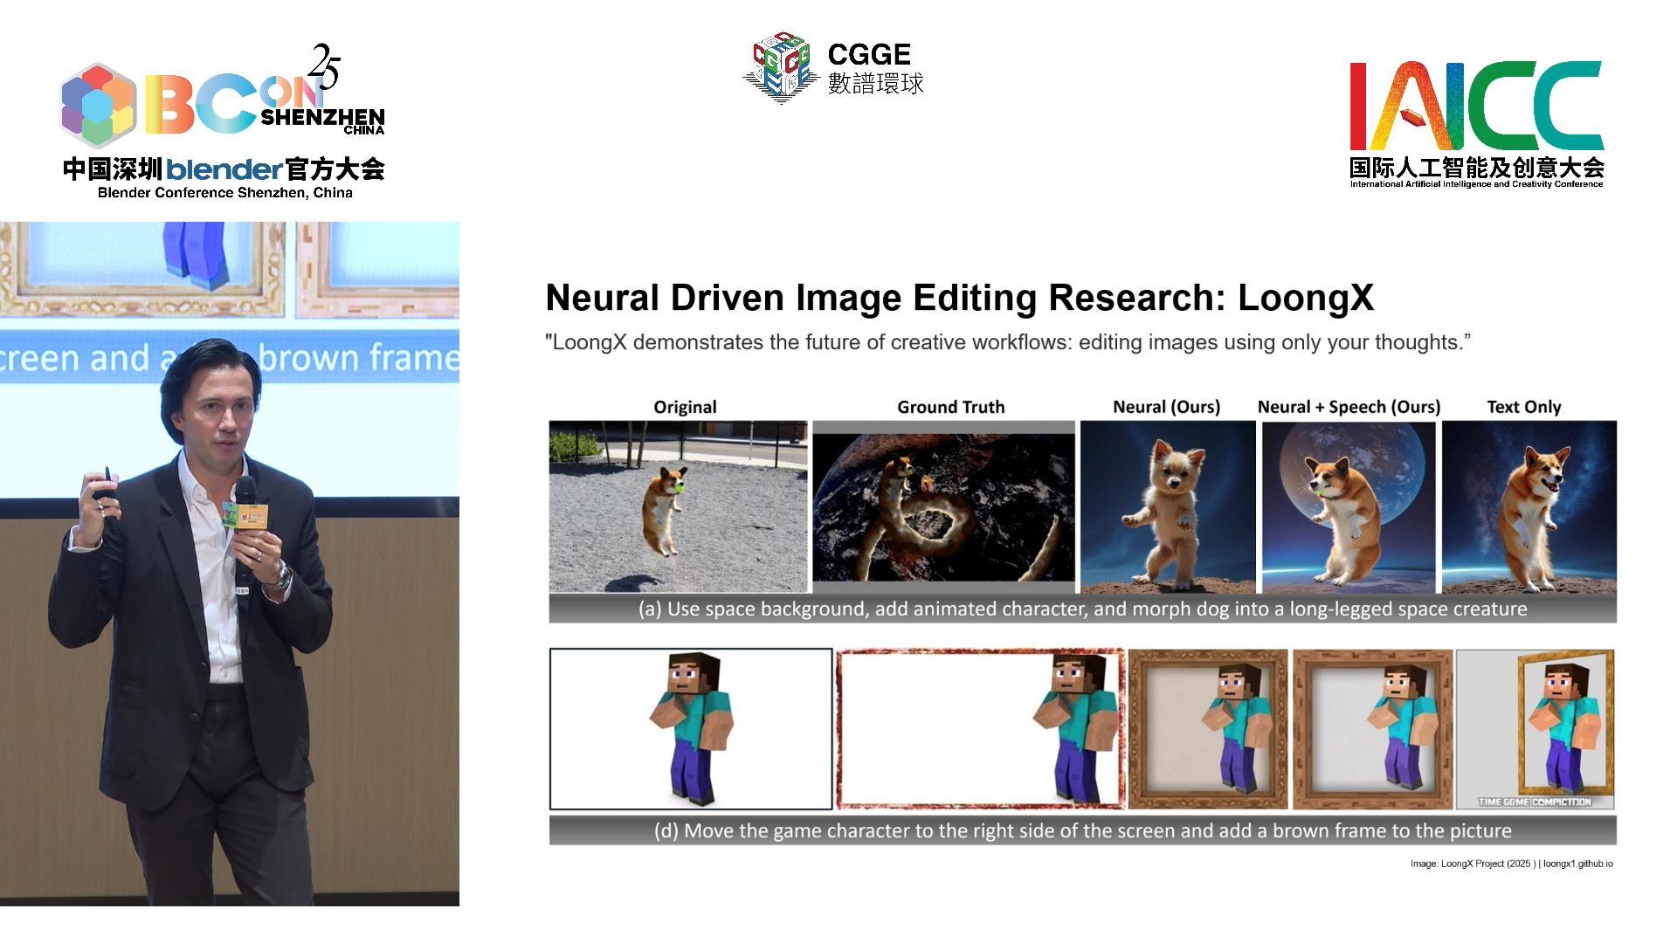Viewport: 1677px width, 943px height.
Task: Click the slide title 'Neural Driven Image Editing Research: LoongX'
Action: 960,298
